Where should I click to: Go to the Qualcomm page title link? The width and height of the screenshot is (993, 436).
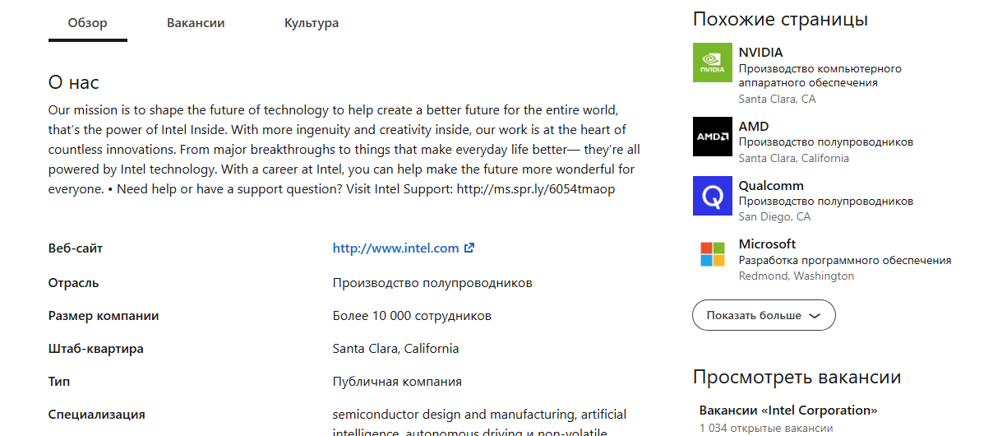771,186
